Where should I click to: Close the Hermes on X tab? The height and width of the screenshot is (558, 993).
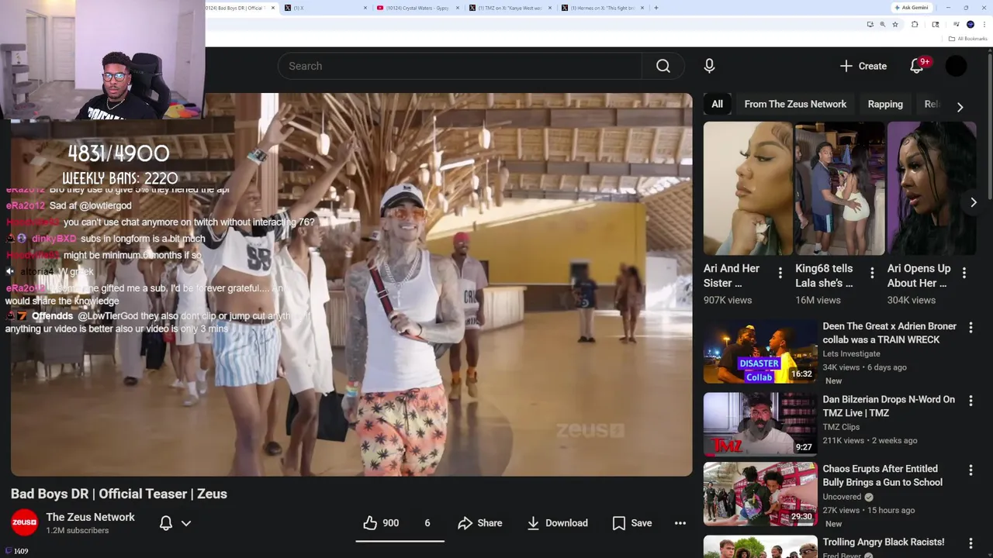[643, 8]
